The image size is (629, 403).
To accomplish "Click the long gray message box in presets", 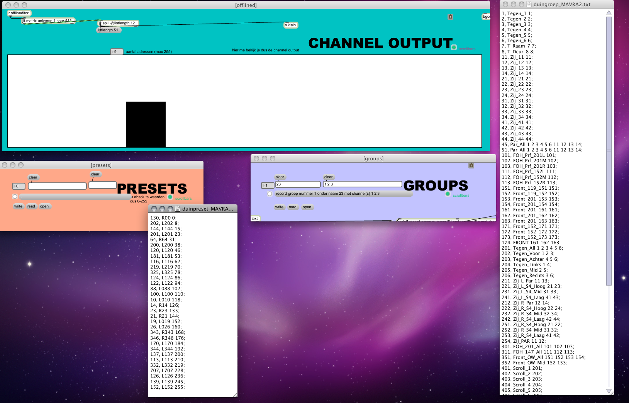I will 76,197.
